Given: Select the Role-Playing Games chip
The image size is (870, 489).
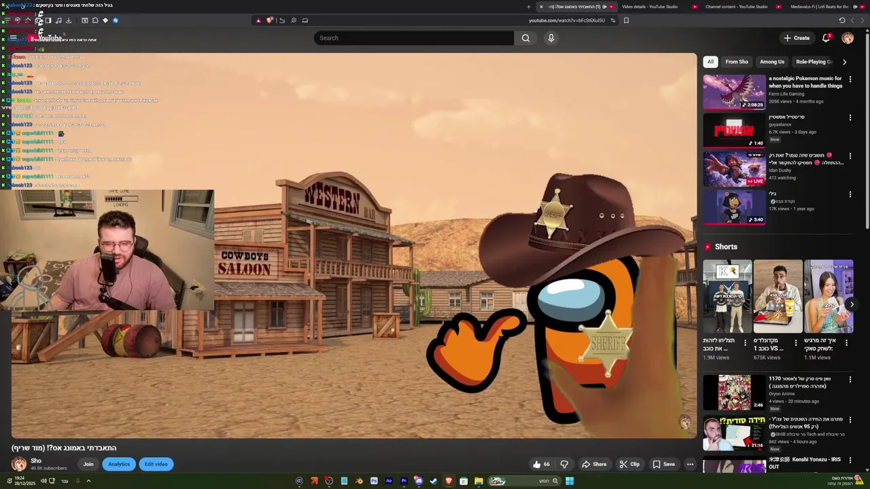Looking at the screenshot, I should pyautogui.click(x=813, y=62).
